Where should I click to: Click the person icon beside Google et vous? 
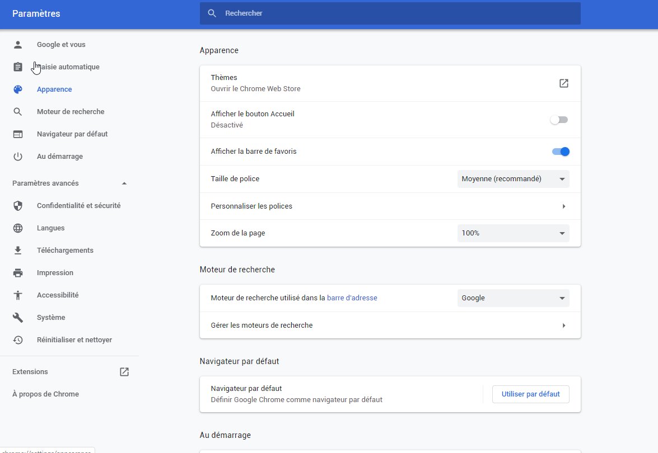click(x=17, y=45)
